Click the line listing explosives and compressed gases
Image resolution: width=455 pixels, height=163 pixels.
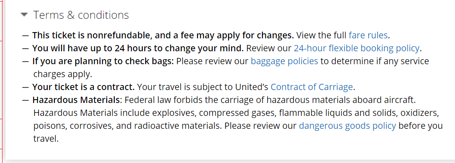pos(236,113)
